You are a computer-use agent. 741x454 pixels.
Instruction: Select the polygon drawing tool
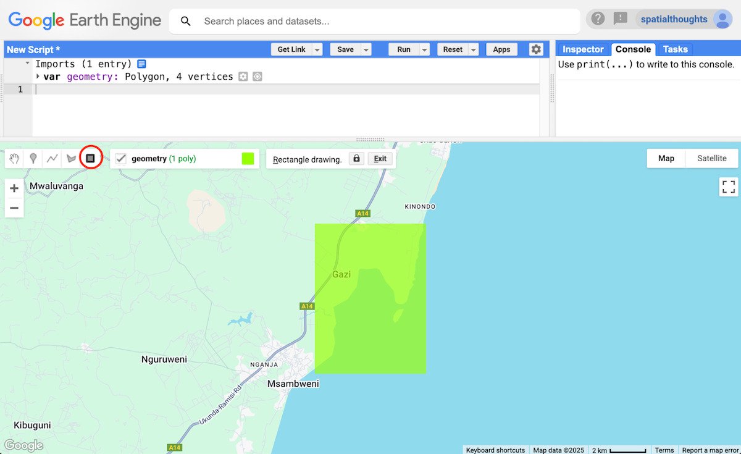71,158
